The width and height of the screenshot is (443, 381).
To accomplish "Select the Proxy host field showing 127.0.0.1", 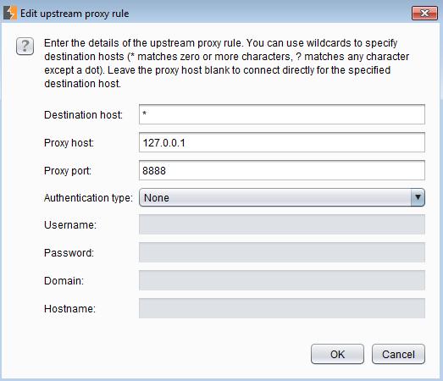I will (282, 142).
